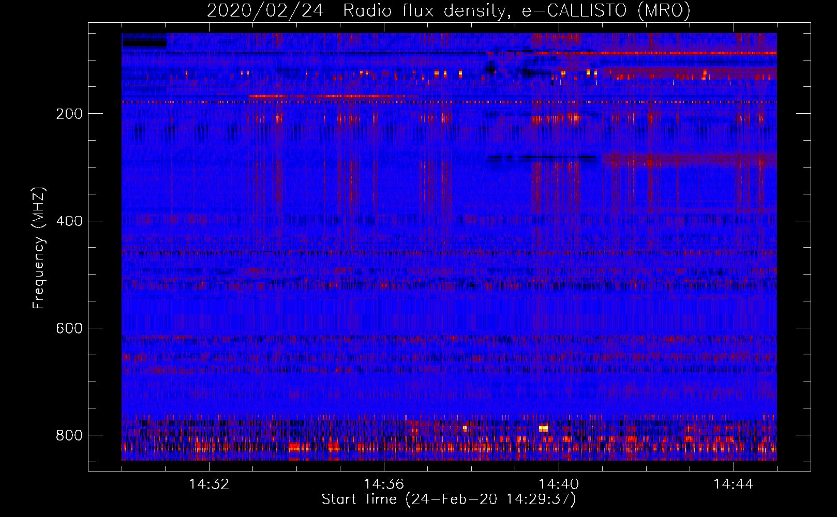Screen dimensions: 837x517
Task: Click the 14:32 time axis label
Action: [x=209, y=484]
